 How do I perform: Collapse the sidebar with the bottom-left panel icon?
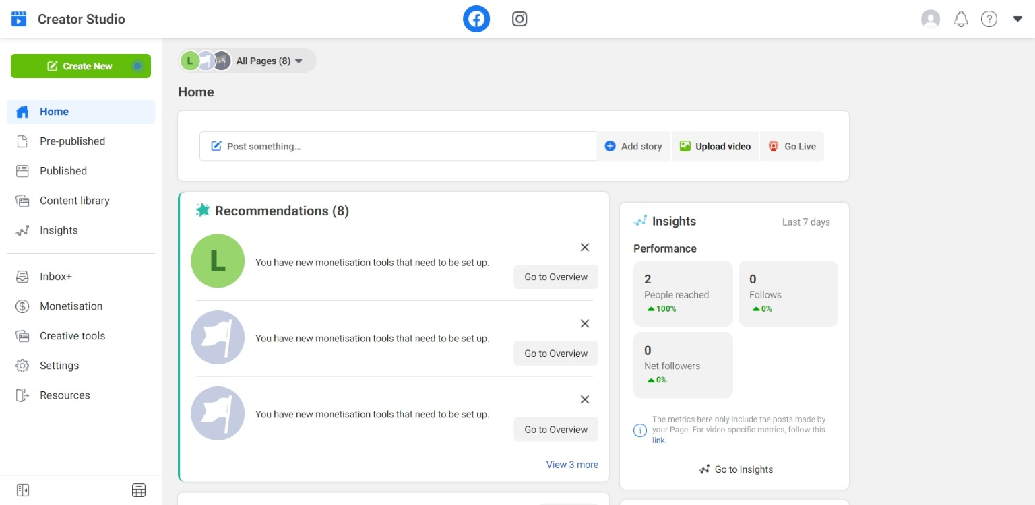[22, 490]
